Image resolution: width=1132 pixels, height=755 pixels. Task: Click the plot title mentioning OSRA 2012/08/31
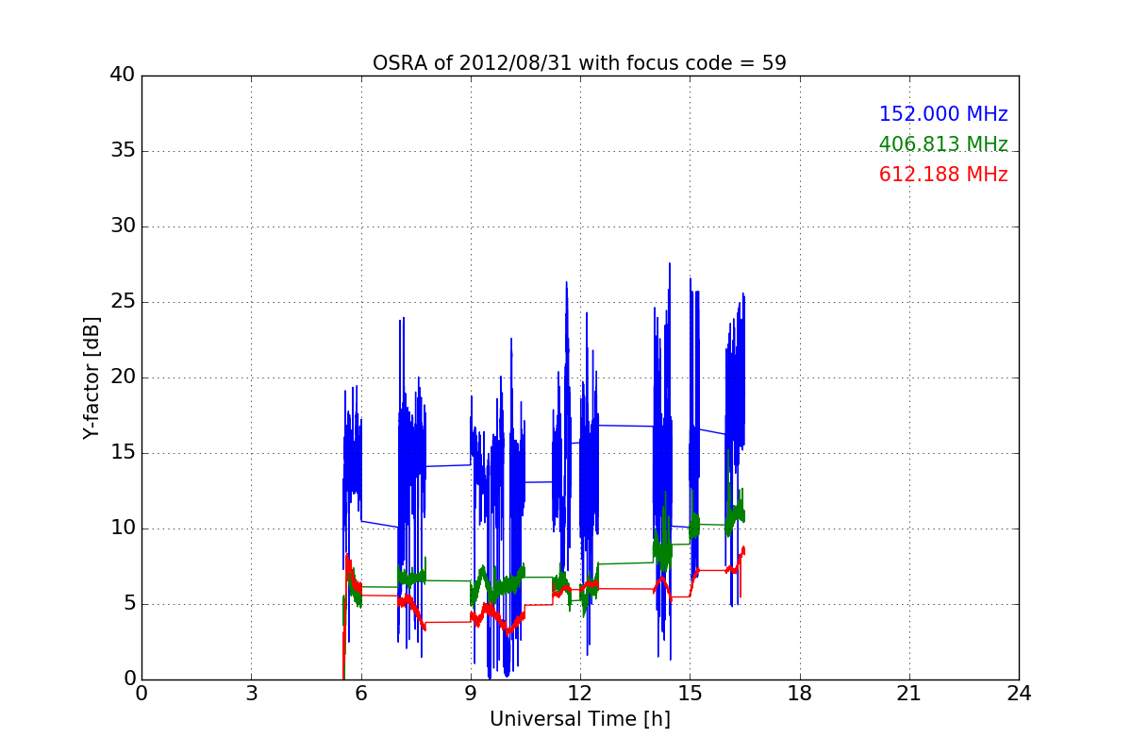tap(579, 63)
